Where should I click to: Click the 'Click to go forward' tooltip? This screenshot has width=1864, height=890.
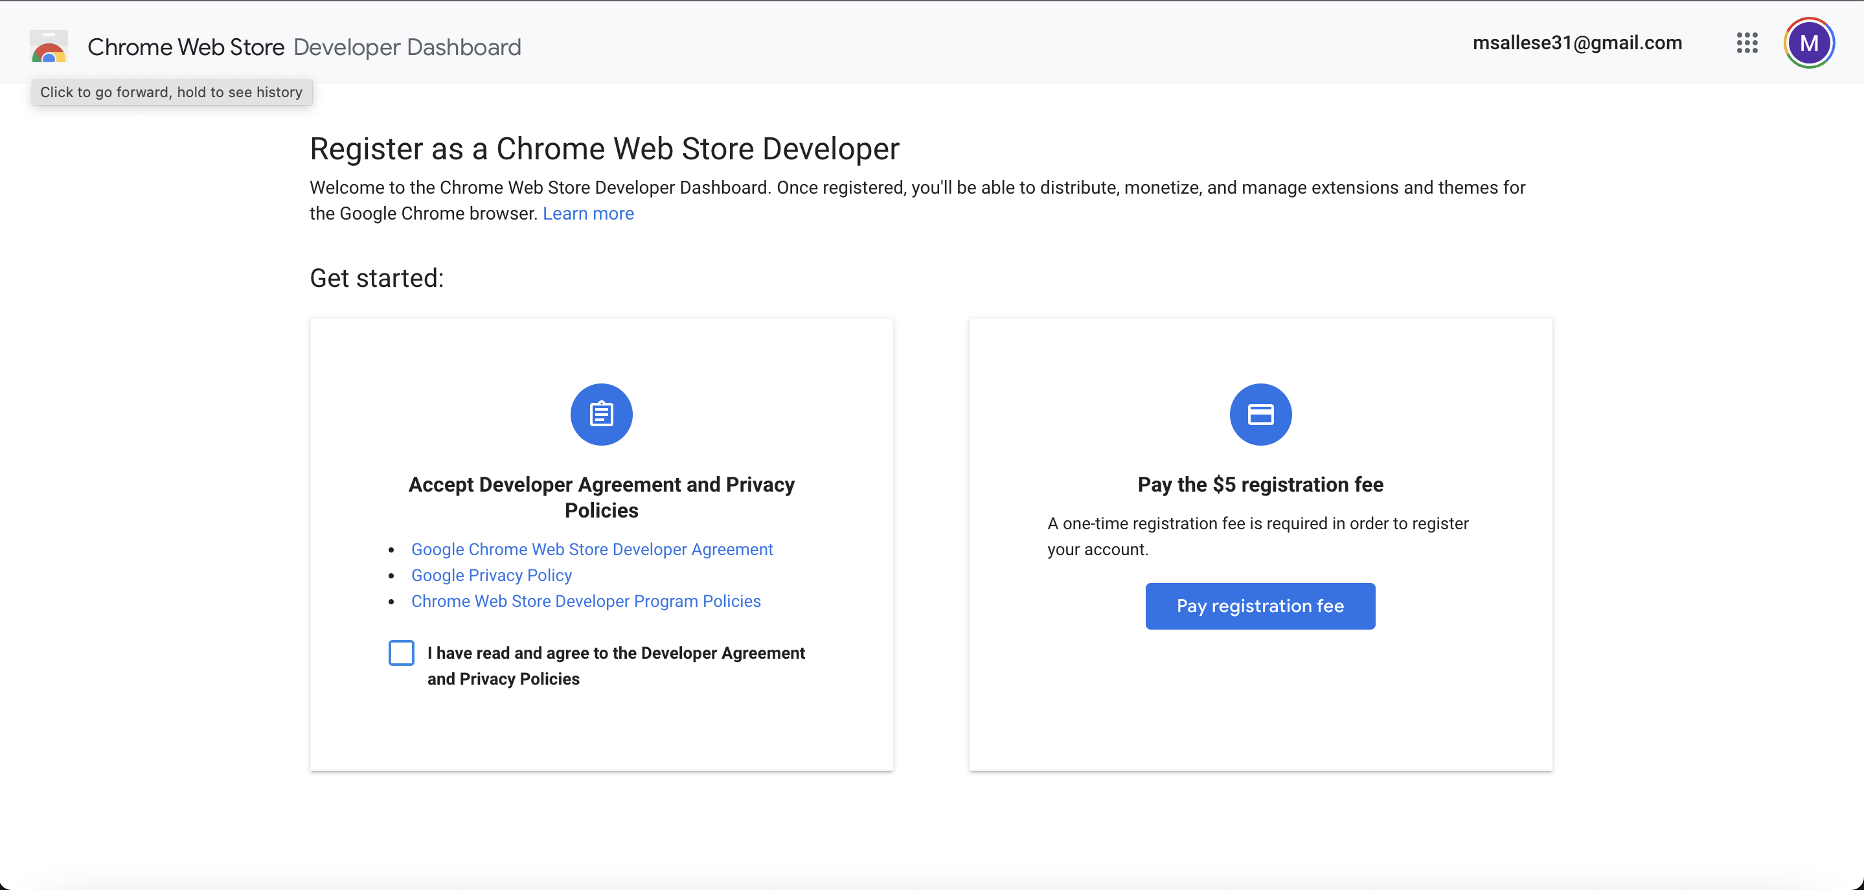(172, 92)
